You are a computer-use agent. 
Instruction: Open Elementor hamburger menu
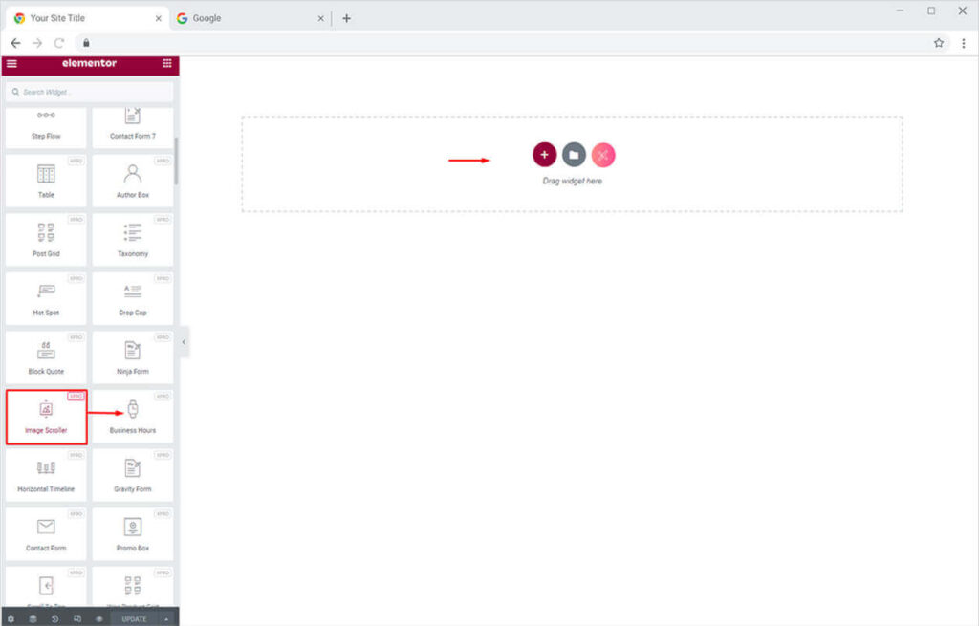[x=11, y=64]
